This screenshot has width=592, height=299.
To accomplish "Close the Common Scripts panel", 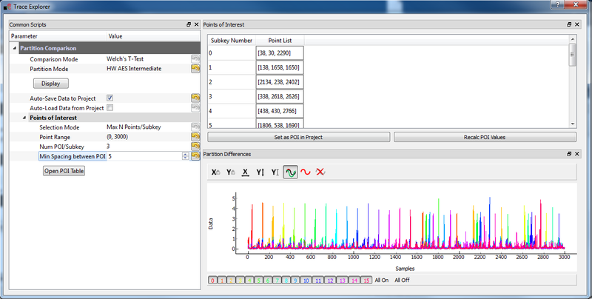I will (196, 24).
